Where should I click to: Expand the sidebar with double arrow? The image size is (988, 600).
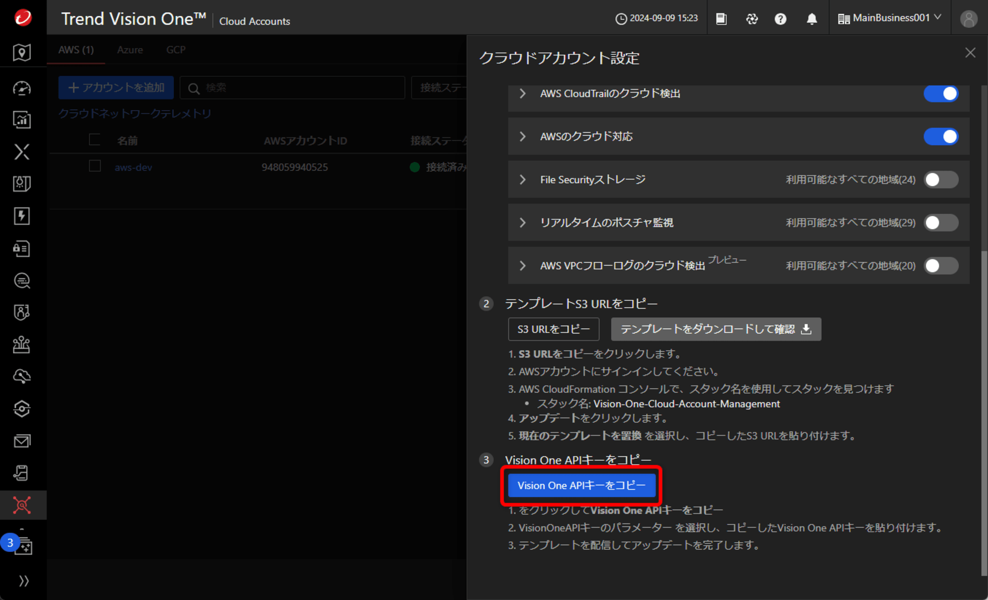pyautogui.click(x=23, y=581)
